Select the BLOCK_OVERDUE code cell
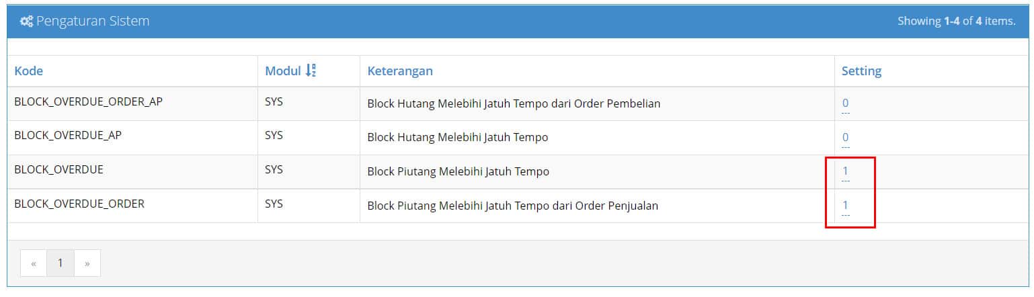 (x=132, y=172)
